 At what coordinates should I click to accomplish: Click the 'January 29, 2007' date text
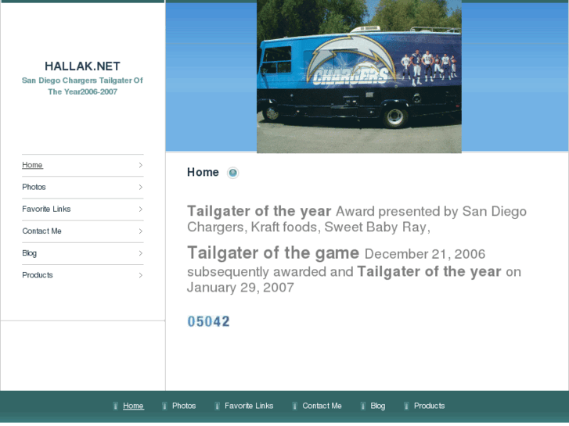coord(240,288)
